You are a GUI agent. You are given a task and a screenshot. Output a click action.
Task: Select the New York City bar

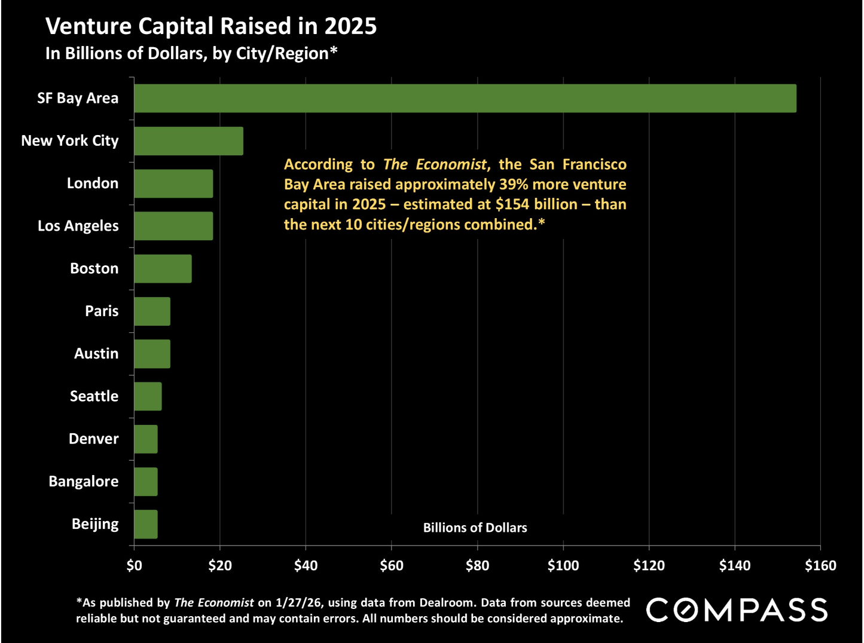tap(188, 141)
